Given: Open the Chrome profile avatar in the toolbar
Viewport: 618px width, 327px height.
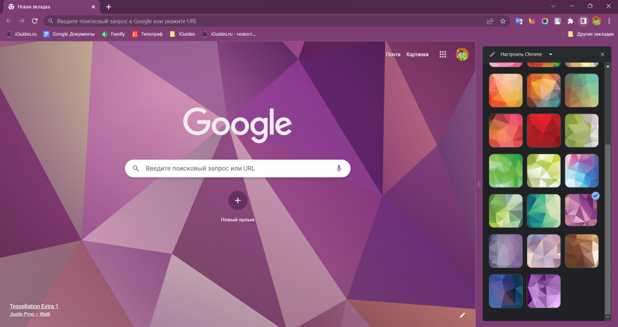Looking at the screenshot, I should pos(596,21).
